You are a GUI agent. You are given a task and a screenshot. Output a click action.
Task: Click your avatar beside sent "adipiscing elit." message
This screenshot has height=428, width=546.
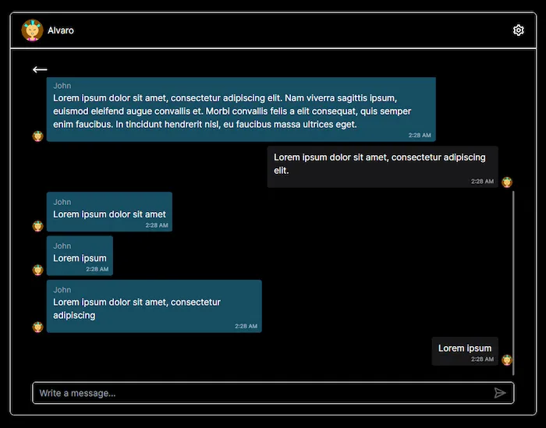point(507,182)
